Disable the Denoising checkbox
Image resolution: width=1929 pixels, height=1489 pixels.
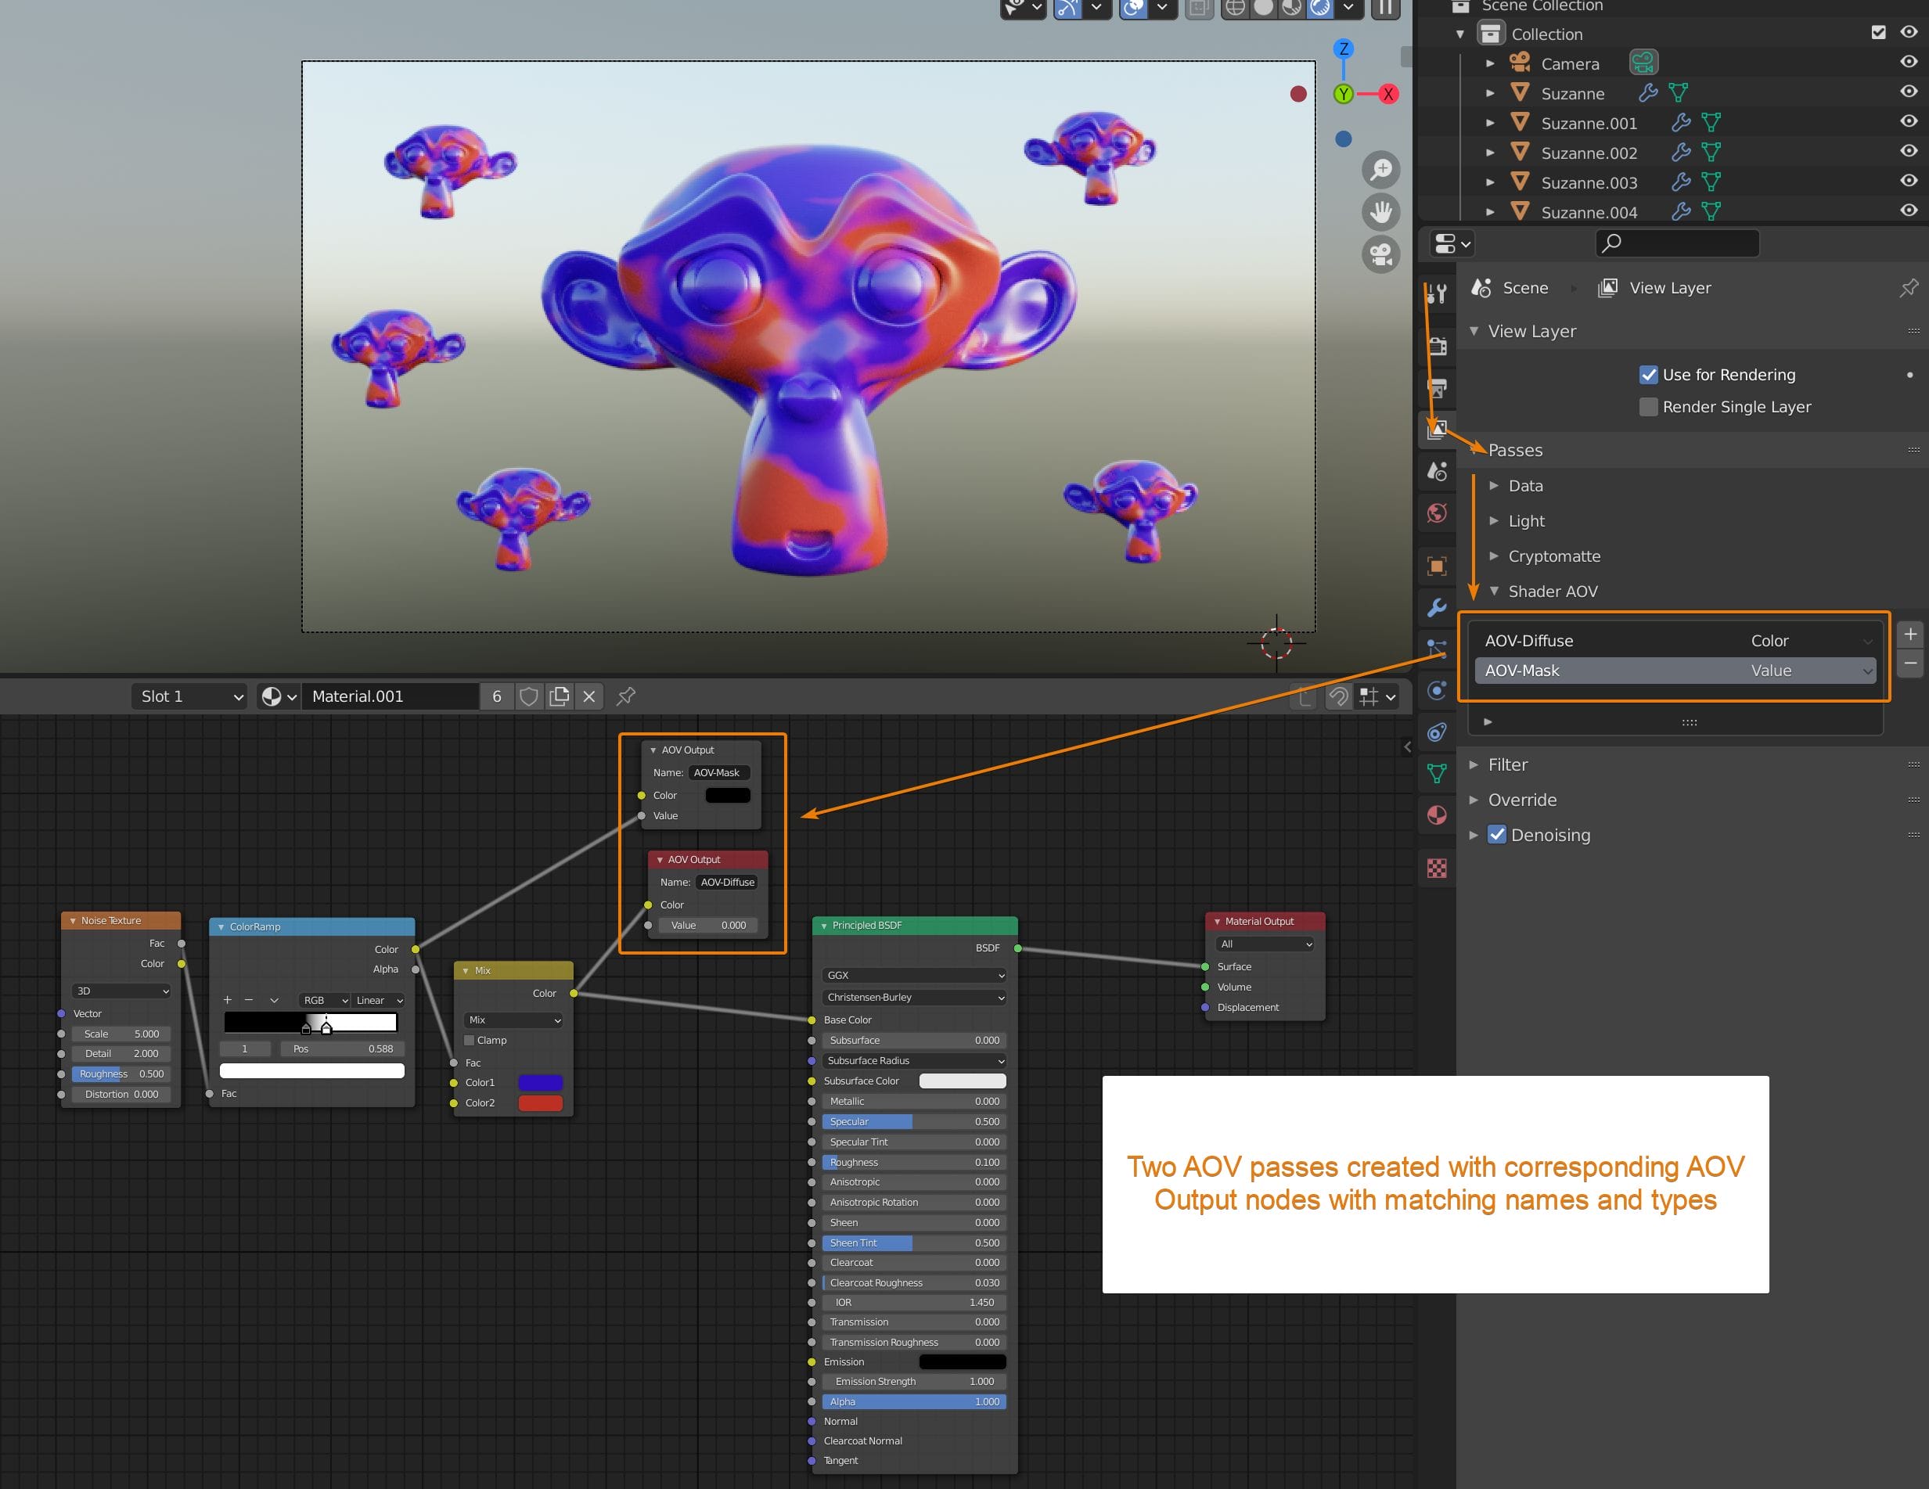tap(1497, 835)
